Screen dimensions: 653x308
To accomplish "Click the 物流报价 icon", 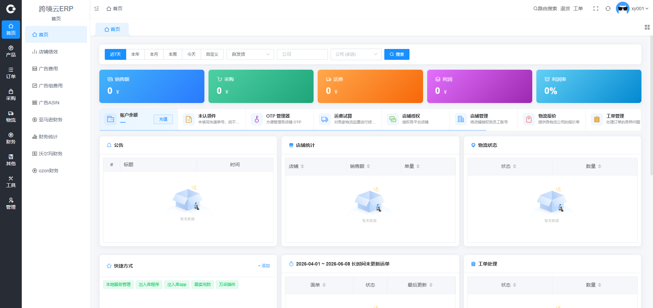I will 529,119.
